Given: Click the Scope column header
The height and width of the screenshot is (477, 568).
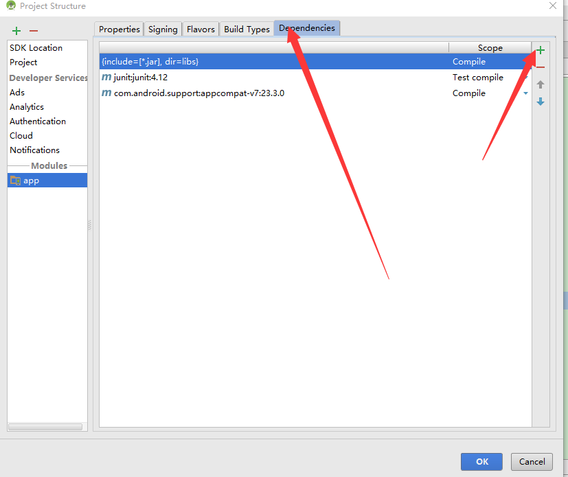Looking at the screenshot, I should click(490, 48).
